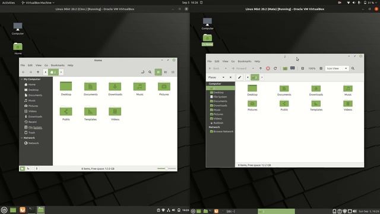Click Back arrow in Nemo Home window
Viewport: 380px width, 214px height.
[x=24, y=72]
